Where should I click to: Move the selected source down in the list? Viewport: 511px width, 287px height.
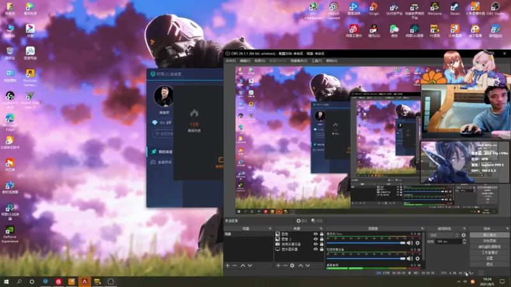coord(308,265)
